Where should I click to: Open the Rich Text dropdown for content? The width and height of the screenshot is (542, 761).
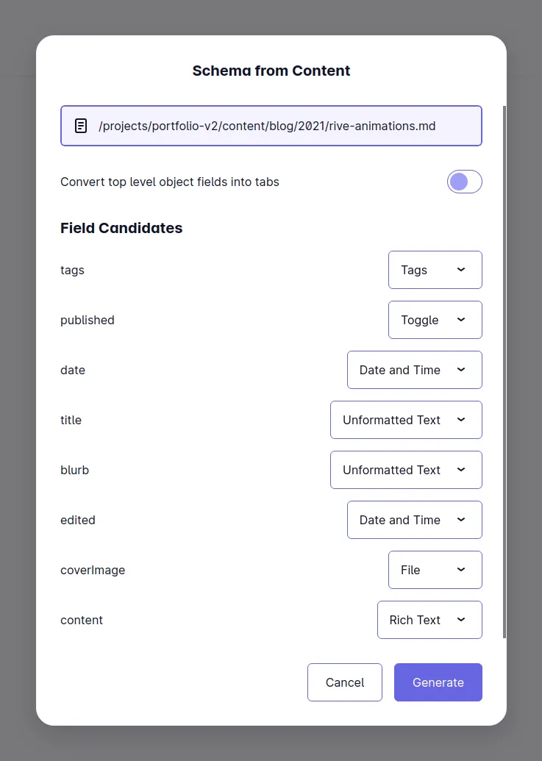429,620
